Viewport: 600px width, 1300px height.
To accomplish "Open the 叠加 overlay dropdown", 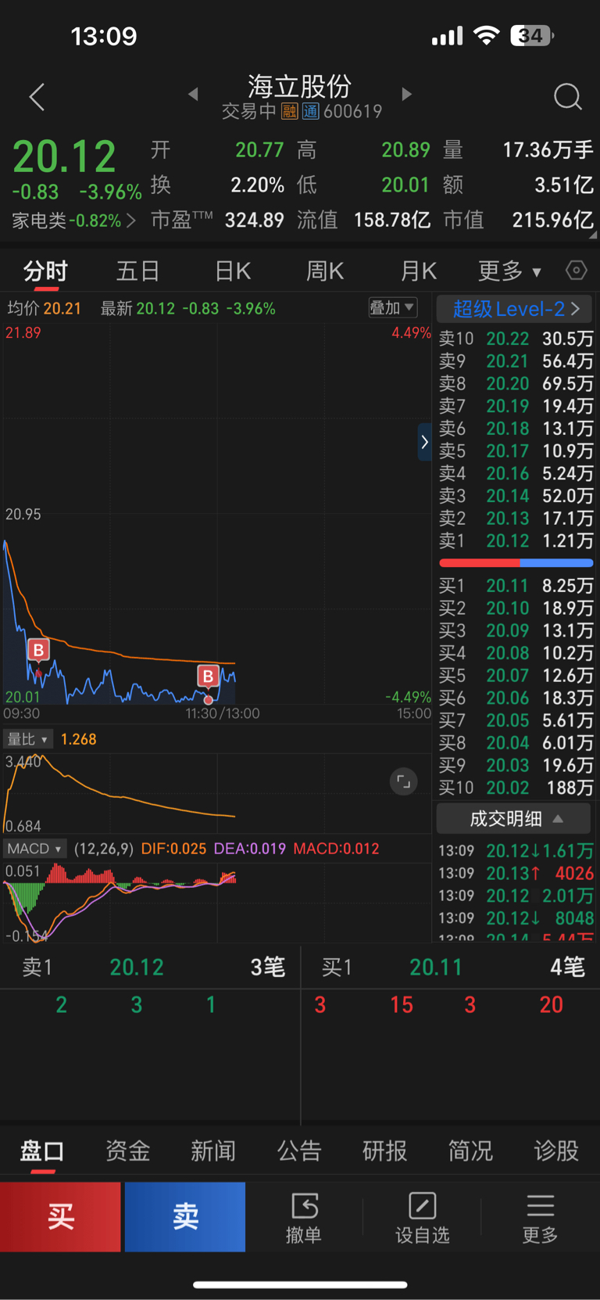I will tap(392, 308).
